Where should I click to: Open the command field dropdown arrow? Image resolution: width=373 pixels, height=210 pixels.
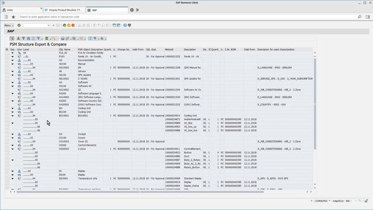(48, 26)
